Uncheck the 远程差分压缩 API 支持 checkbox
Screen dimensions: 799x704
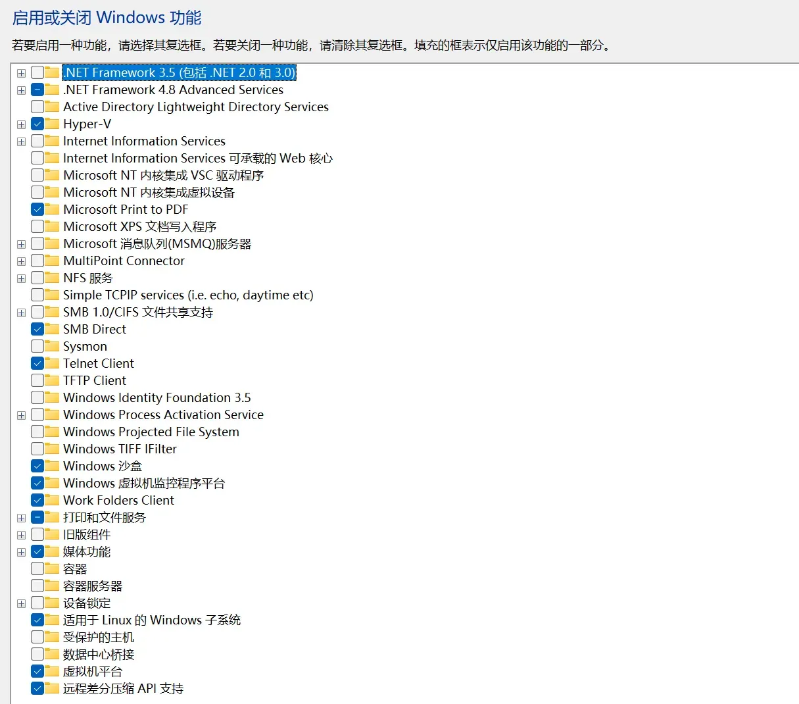click(37, 688)
